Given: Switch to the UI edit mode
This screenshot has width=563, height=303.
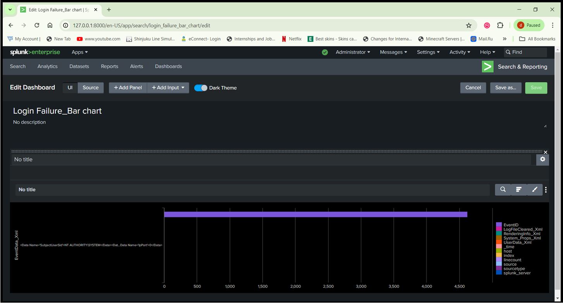Looking at the screenshot, I should [70, 88].
